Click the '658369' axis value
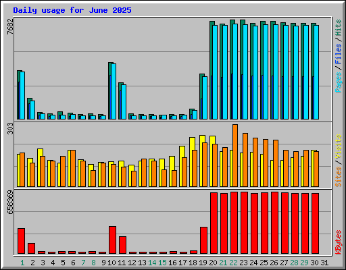 [11, 202]
